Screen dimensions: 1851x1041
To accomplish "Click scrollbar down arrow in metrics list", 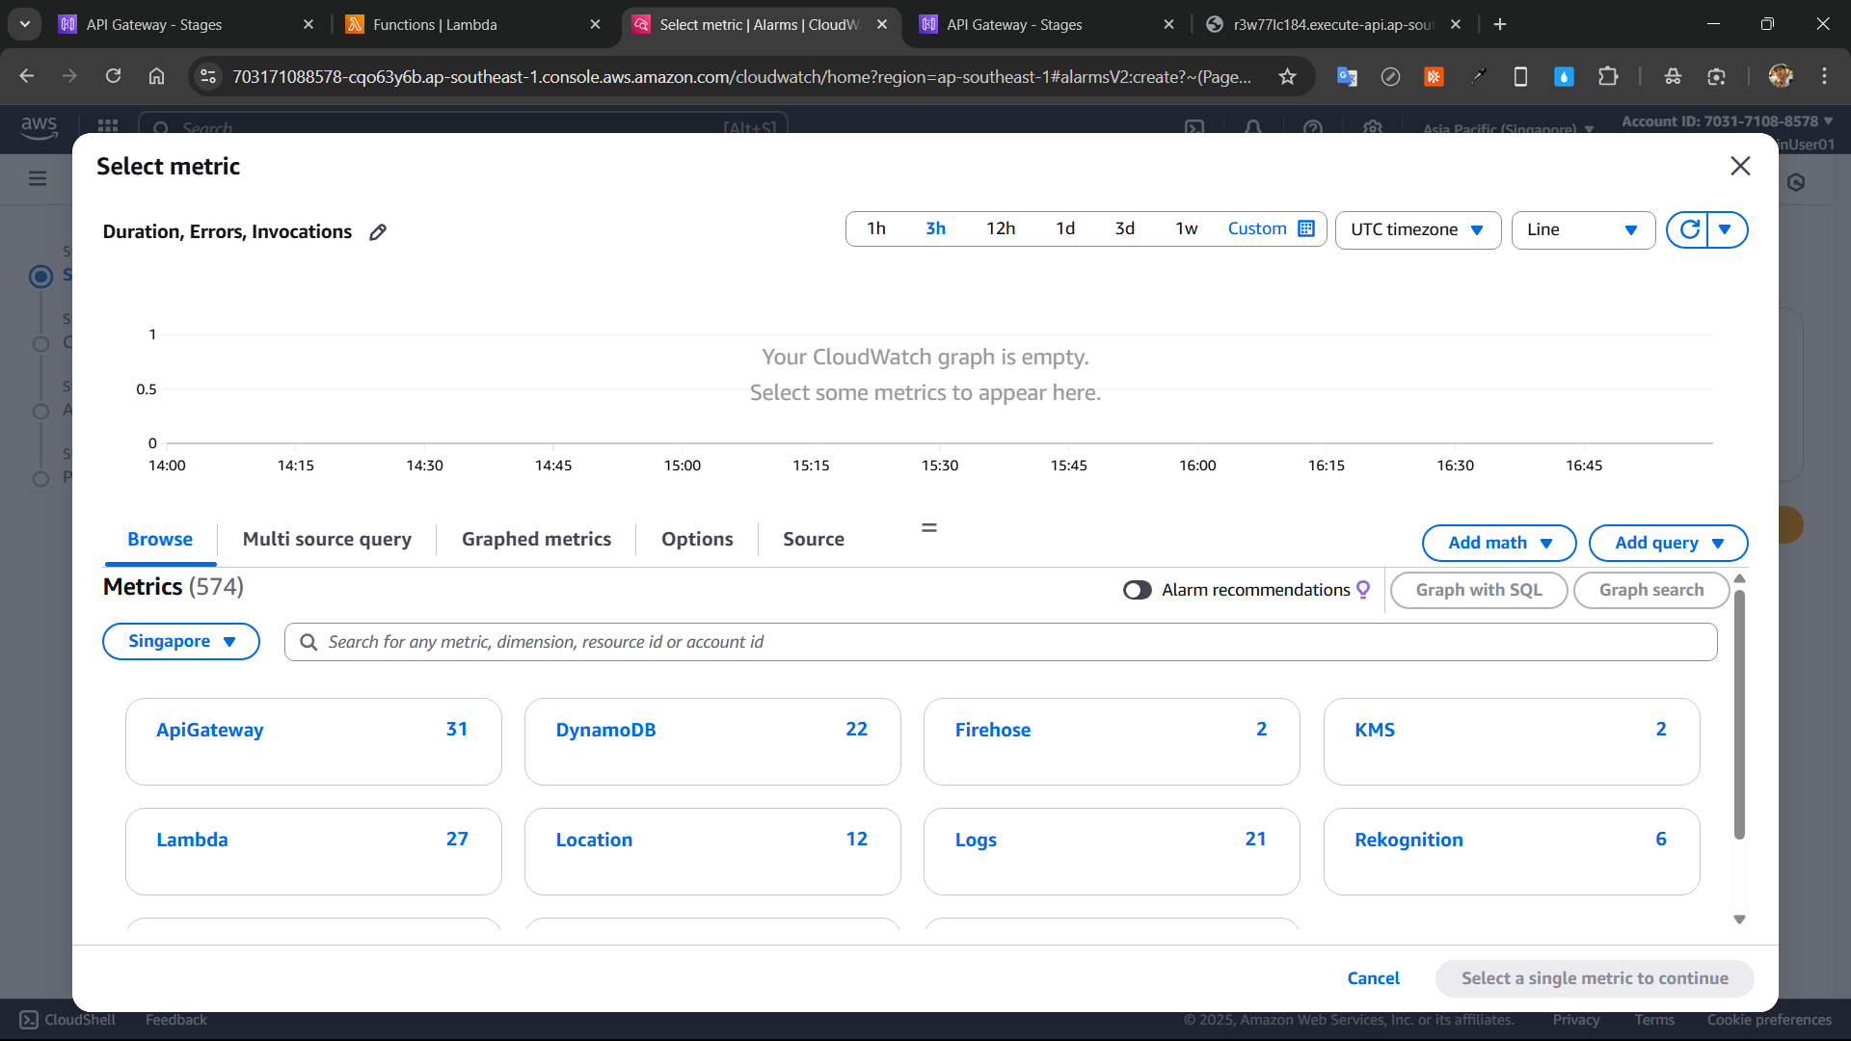I will click(1739, 920).
